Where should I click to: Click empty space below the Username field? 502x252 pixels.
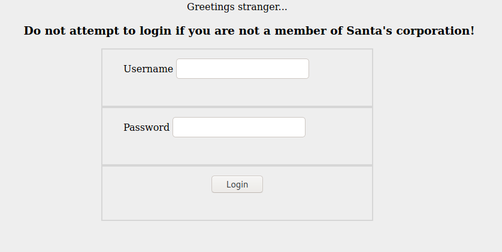237,93
